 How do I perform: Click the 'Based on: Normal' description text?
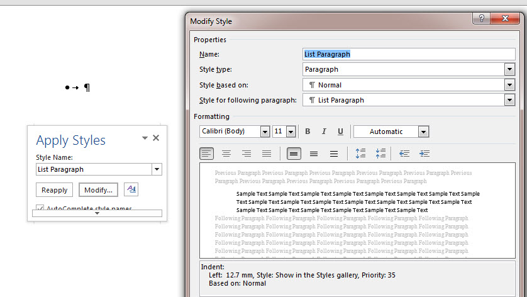click(x=237, y=283)
